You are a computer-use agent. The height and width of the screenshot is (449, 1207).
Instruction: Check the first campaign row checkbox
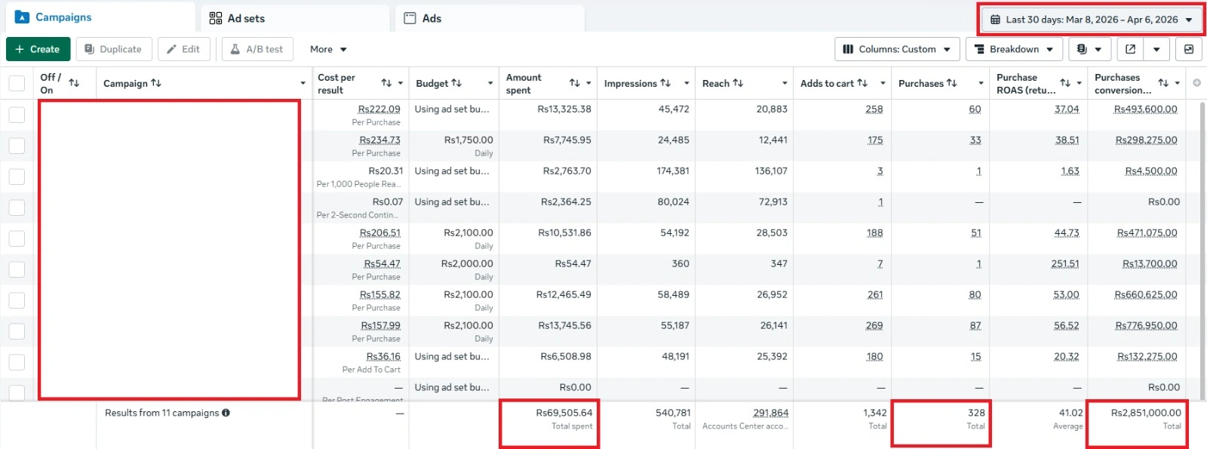tap(17, 115)
